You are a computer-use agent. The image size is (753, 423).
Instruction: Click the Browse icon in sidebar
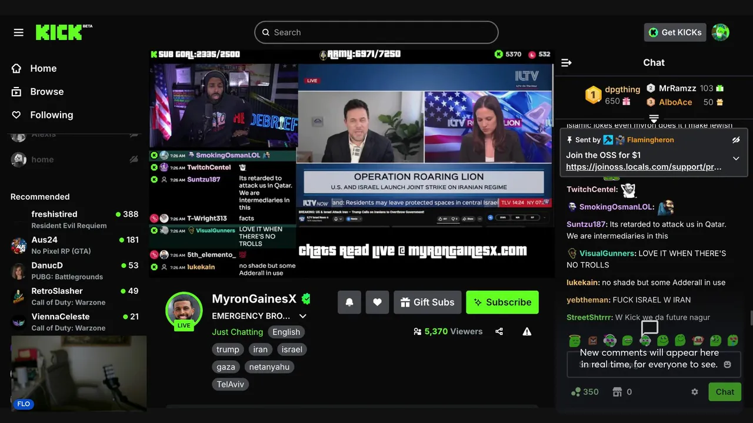coord(16,92)
